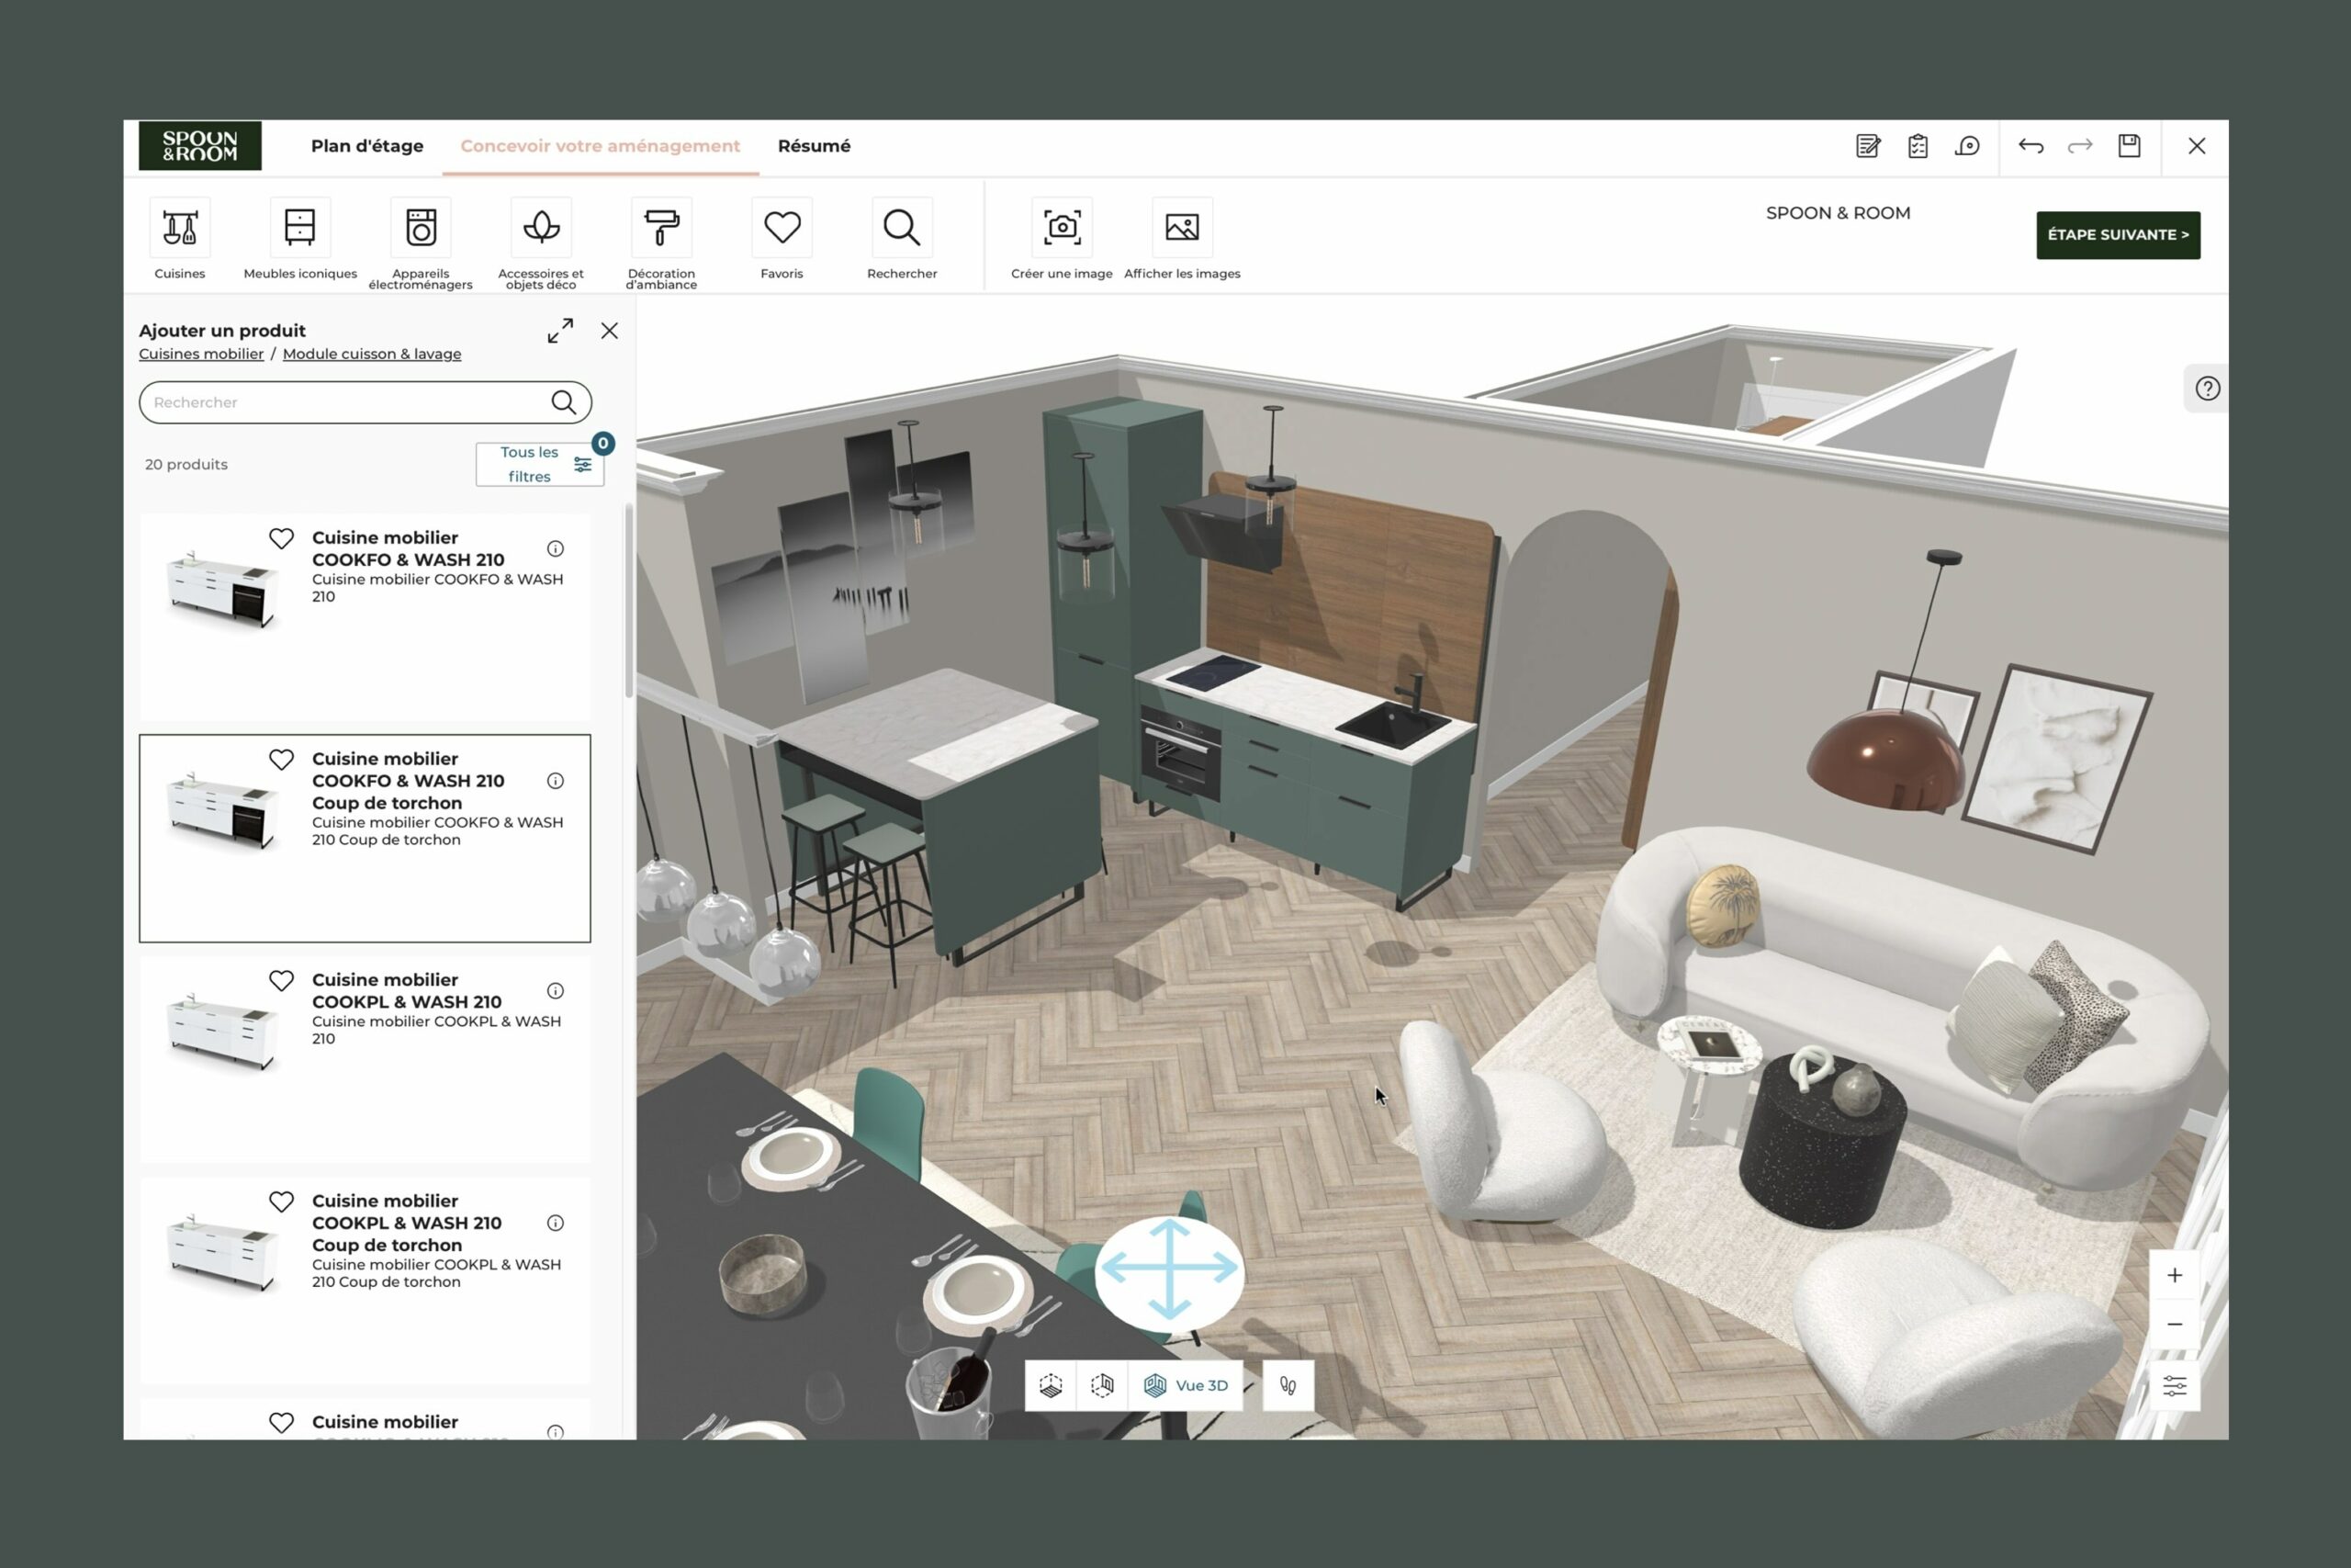Open the Vue 3D view selector

coord(1186,1385)
